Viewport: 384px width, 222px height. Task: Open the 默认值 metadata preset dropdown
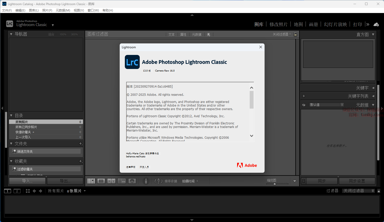pos(326,105)
